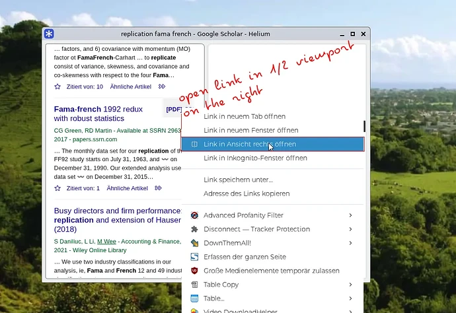This screenshot has height=313, width=456.
Task: Click 'Wiley Online Library' source text
Action: pos(99,250)
